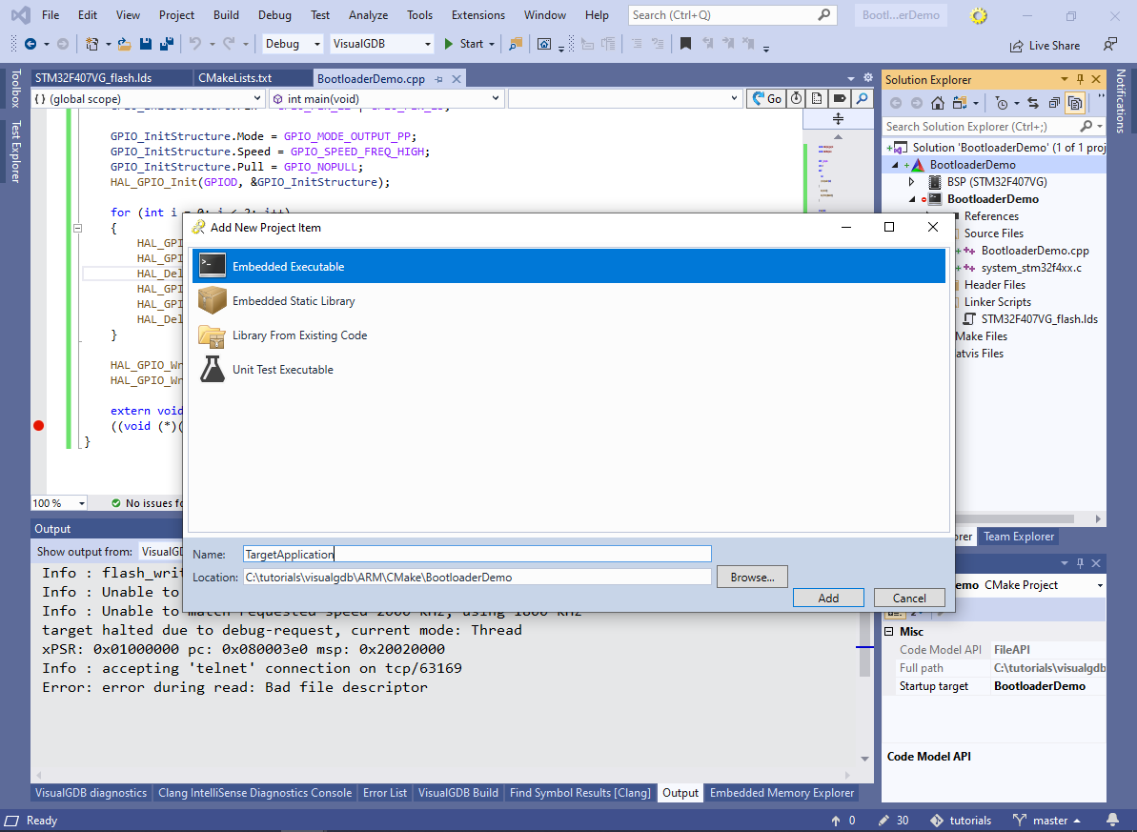The width and height of the screenshot is (1137, 832).
Task: Collapse the for-loop code block in editor
Action: point(77,228)
